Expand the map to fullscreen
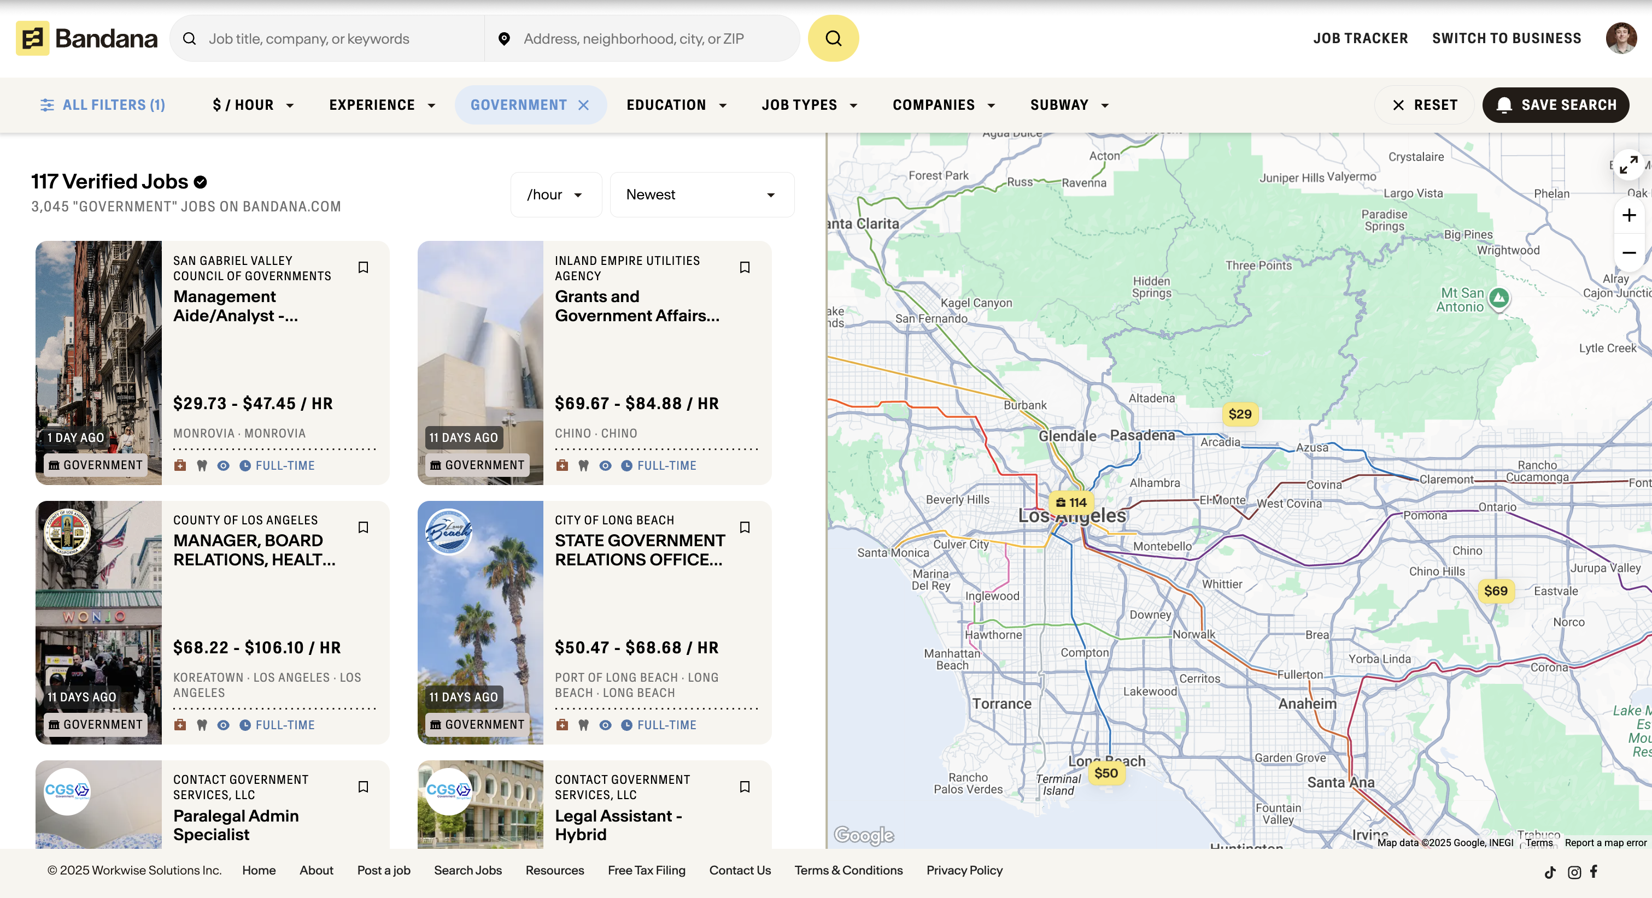 pos(1628,166)
